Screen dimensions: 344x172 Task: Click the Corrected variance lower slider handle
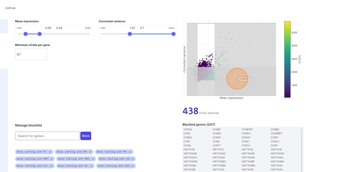130,34
